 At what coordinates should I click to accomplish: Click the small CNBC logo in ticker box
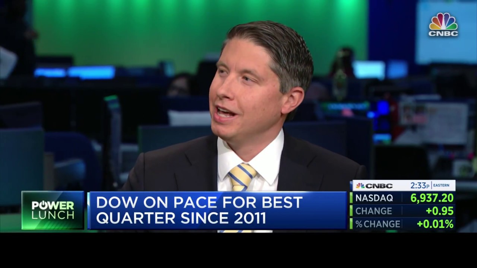click(374, 186)
